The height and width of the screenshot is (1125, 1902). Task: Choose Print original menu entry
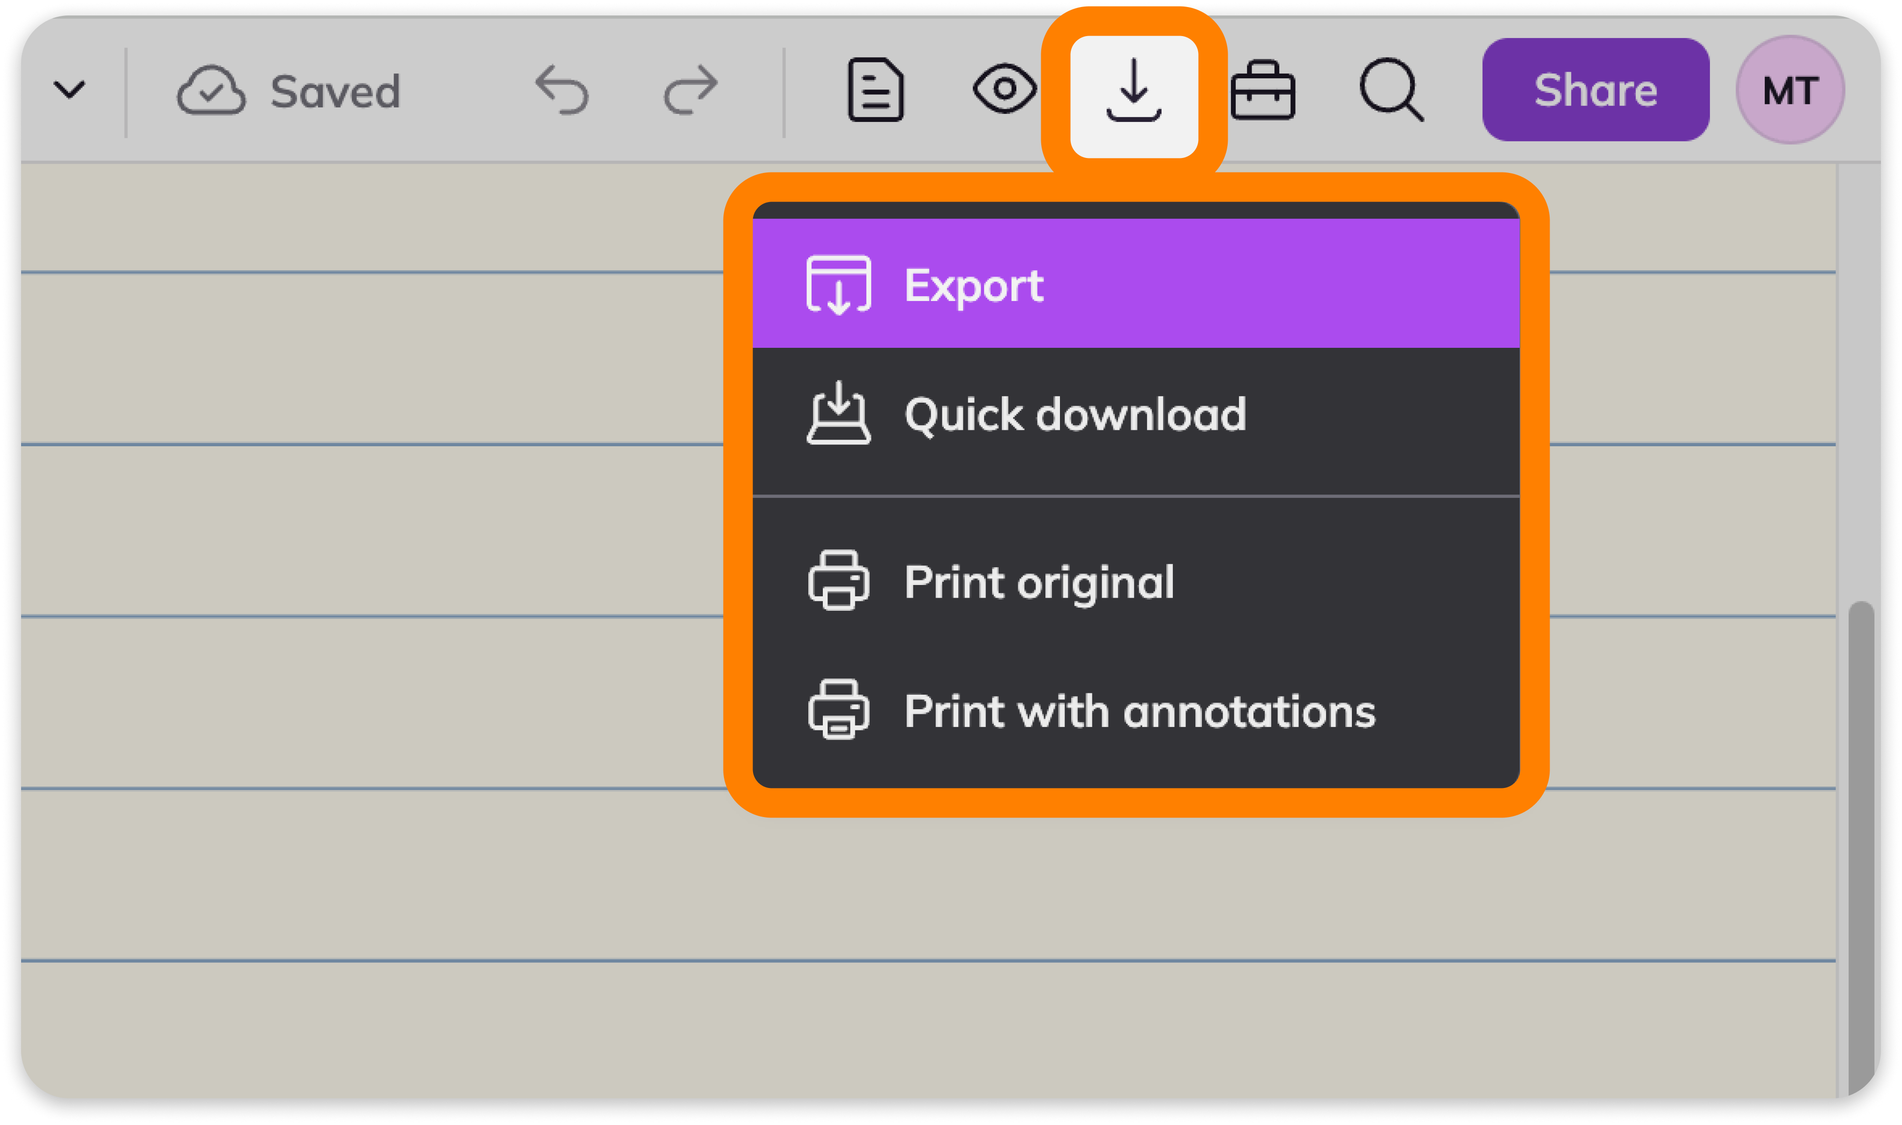[x=1136, y=581]
